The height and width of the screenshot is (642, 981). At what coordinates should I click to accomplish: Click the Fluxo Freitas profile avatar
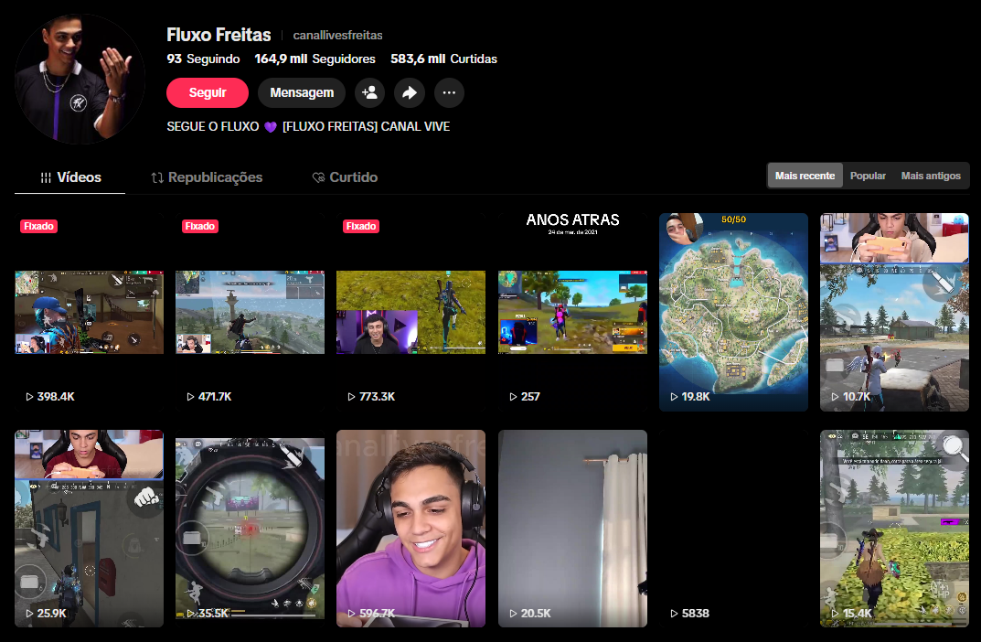pyautogui.click(x=80, y=79)
